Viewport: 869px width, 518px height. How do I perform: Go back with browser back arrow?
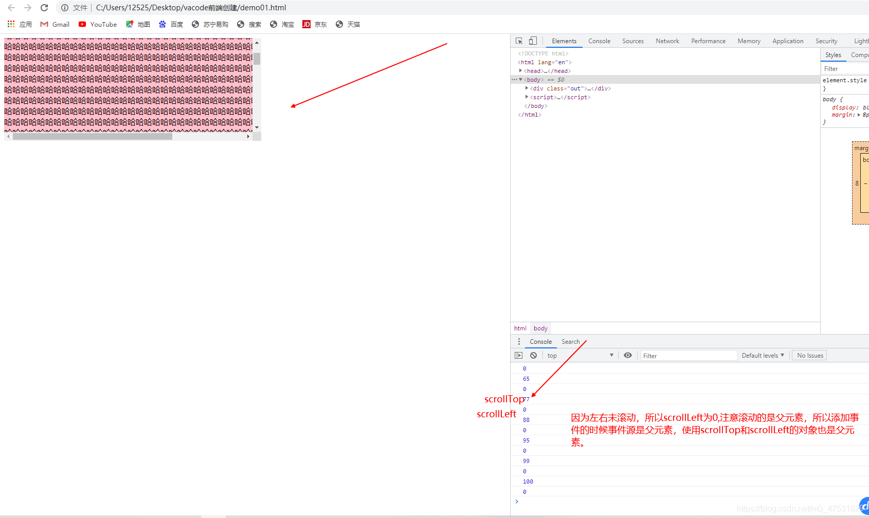click(x=11, y=8)
